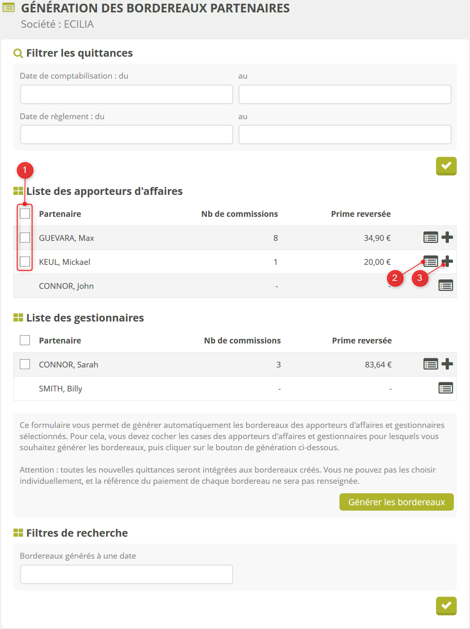
Task: Open bordereau list icon for CONNOR, Sarah
Action: (x=431, y=364)
